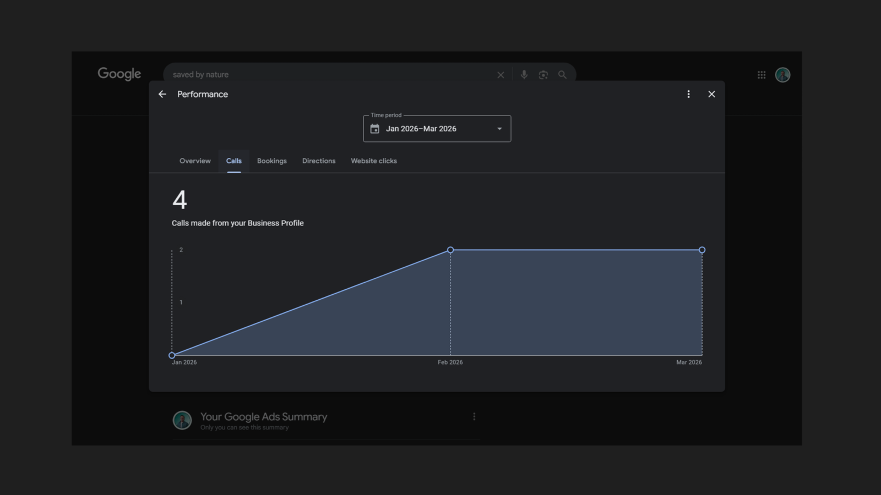Start the search with the magnifier icon
Screen dimensions: 881x495
(562, 74)
